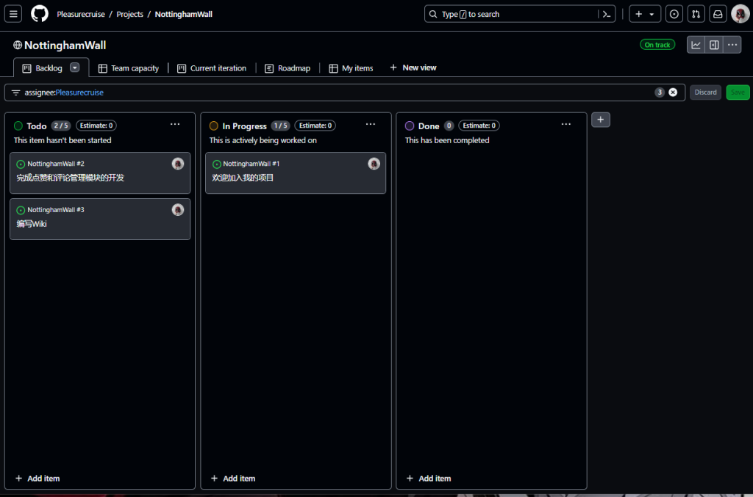This screenshot has width=753, height=497.
Task: Open the user profile avatar menu
Action: pyautogui.click(x=740, y=15)
